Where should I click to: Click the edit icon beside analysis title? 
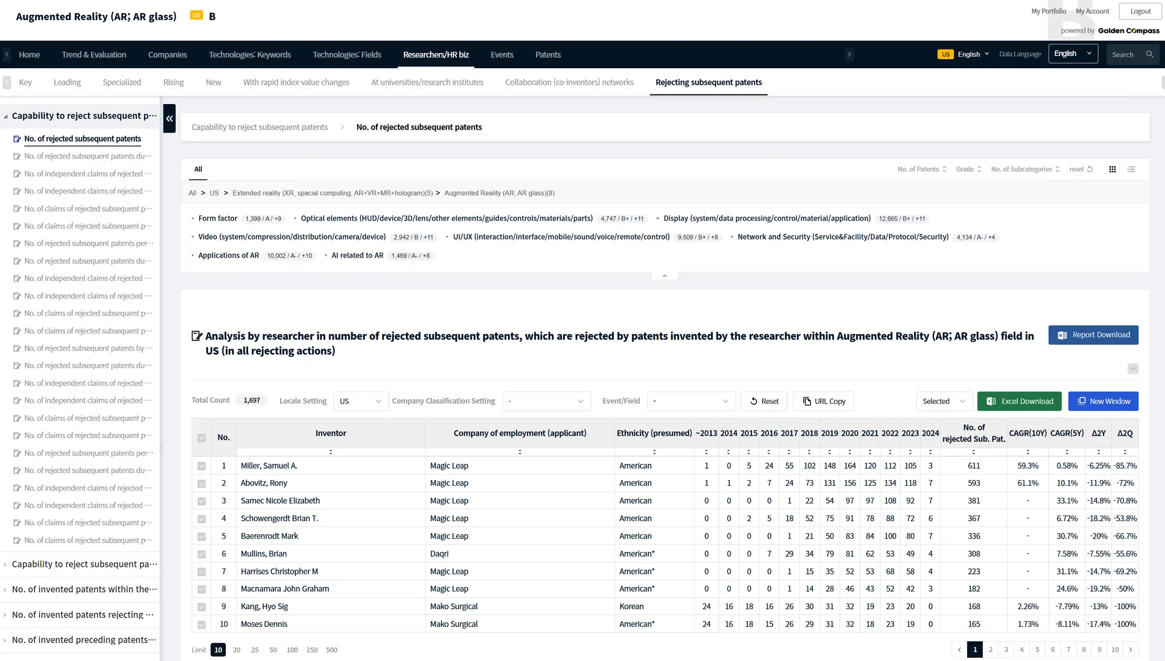point(197,336)
